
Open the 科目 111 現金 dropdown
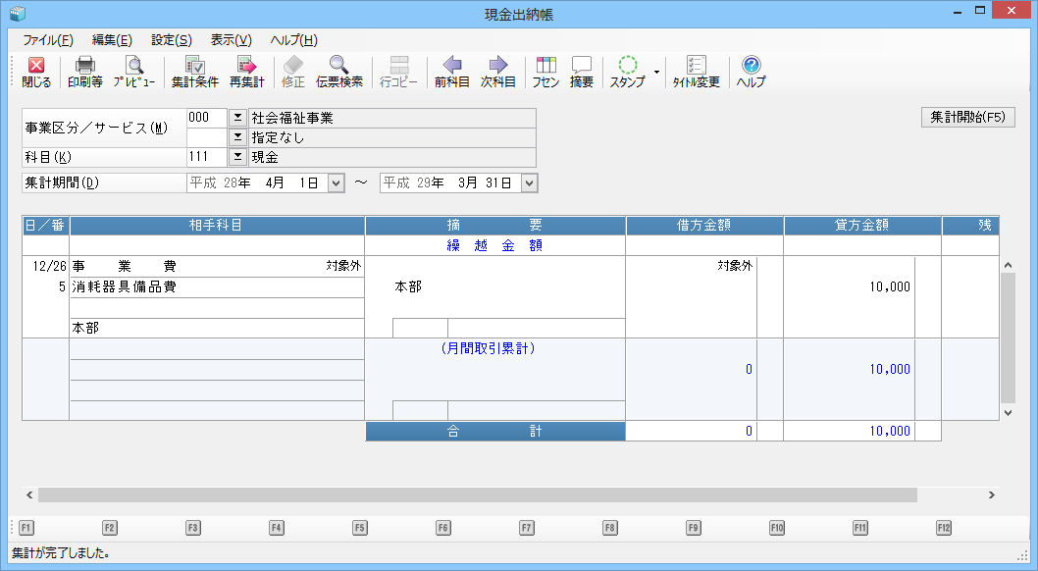[236, 157]
